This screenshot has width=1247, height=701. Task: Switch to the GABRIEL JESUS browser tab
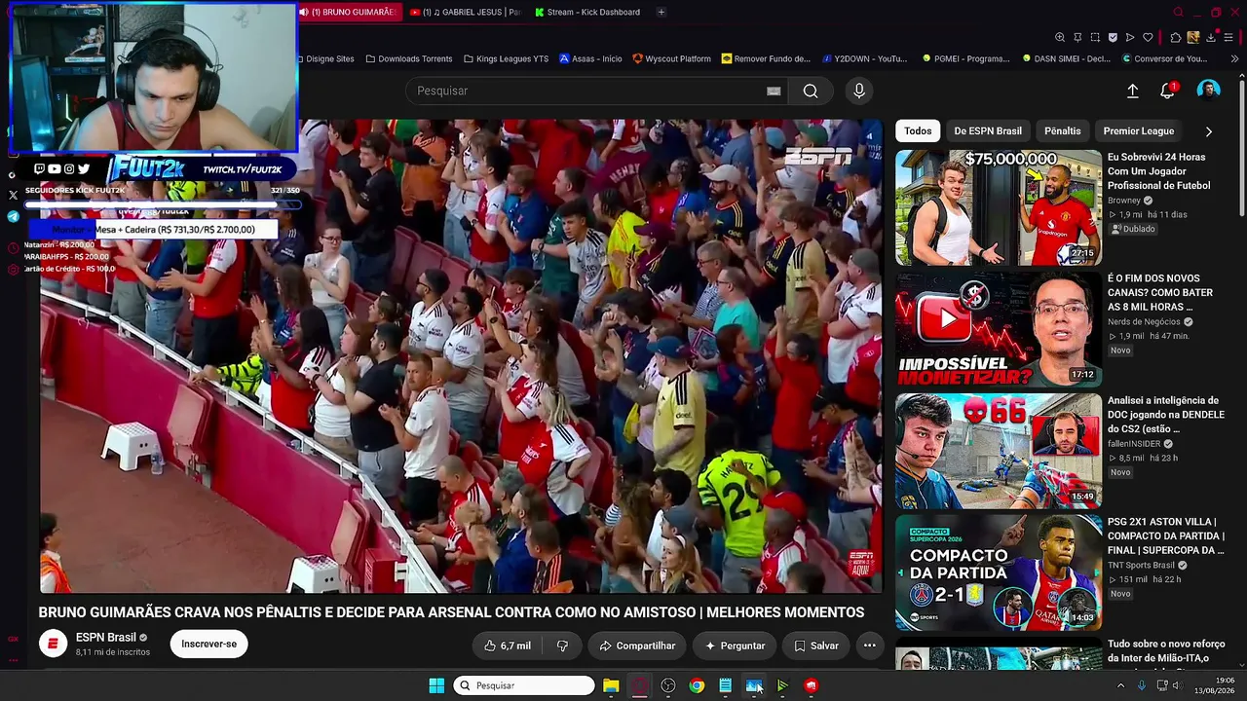[466, 13]
